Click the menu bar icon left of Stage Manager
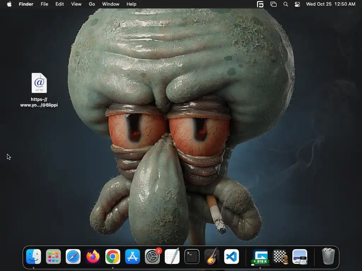 coord(260,4)
